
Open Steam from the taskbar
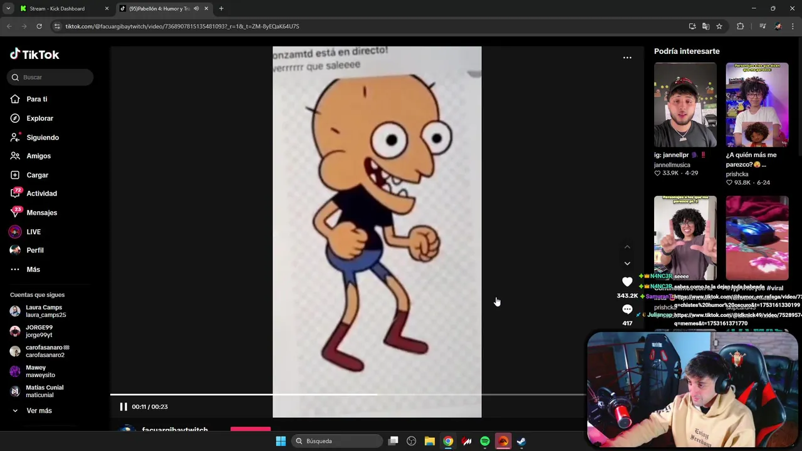click(x=521, y=441)
